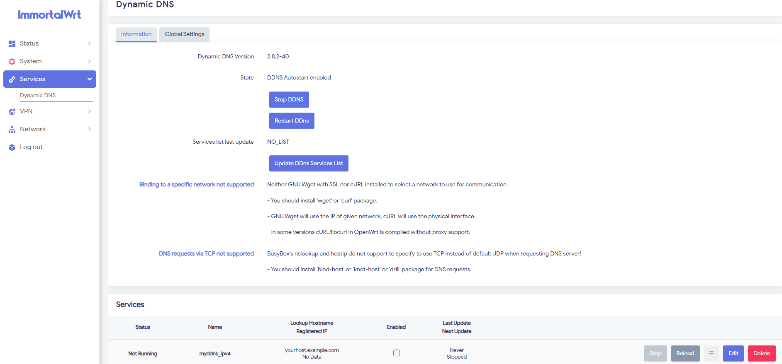Viewport: 782px width, 364px height.
Task: Reload the myddns_ipv4 service
Action: point(685,353)
